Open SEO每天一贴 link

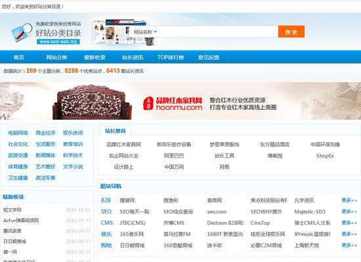click(135, 212)
